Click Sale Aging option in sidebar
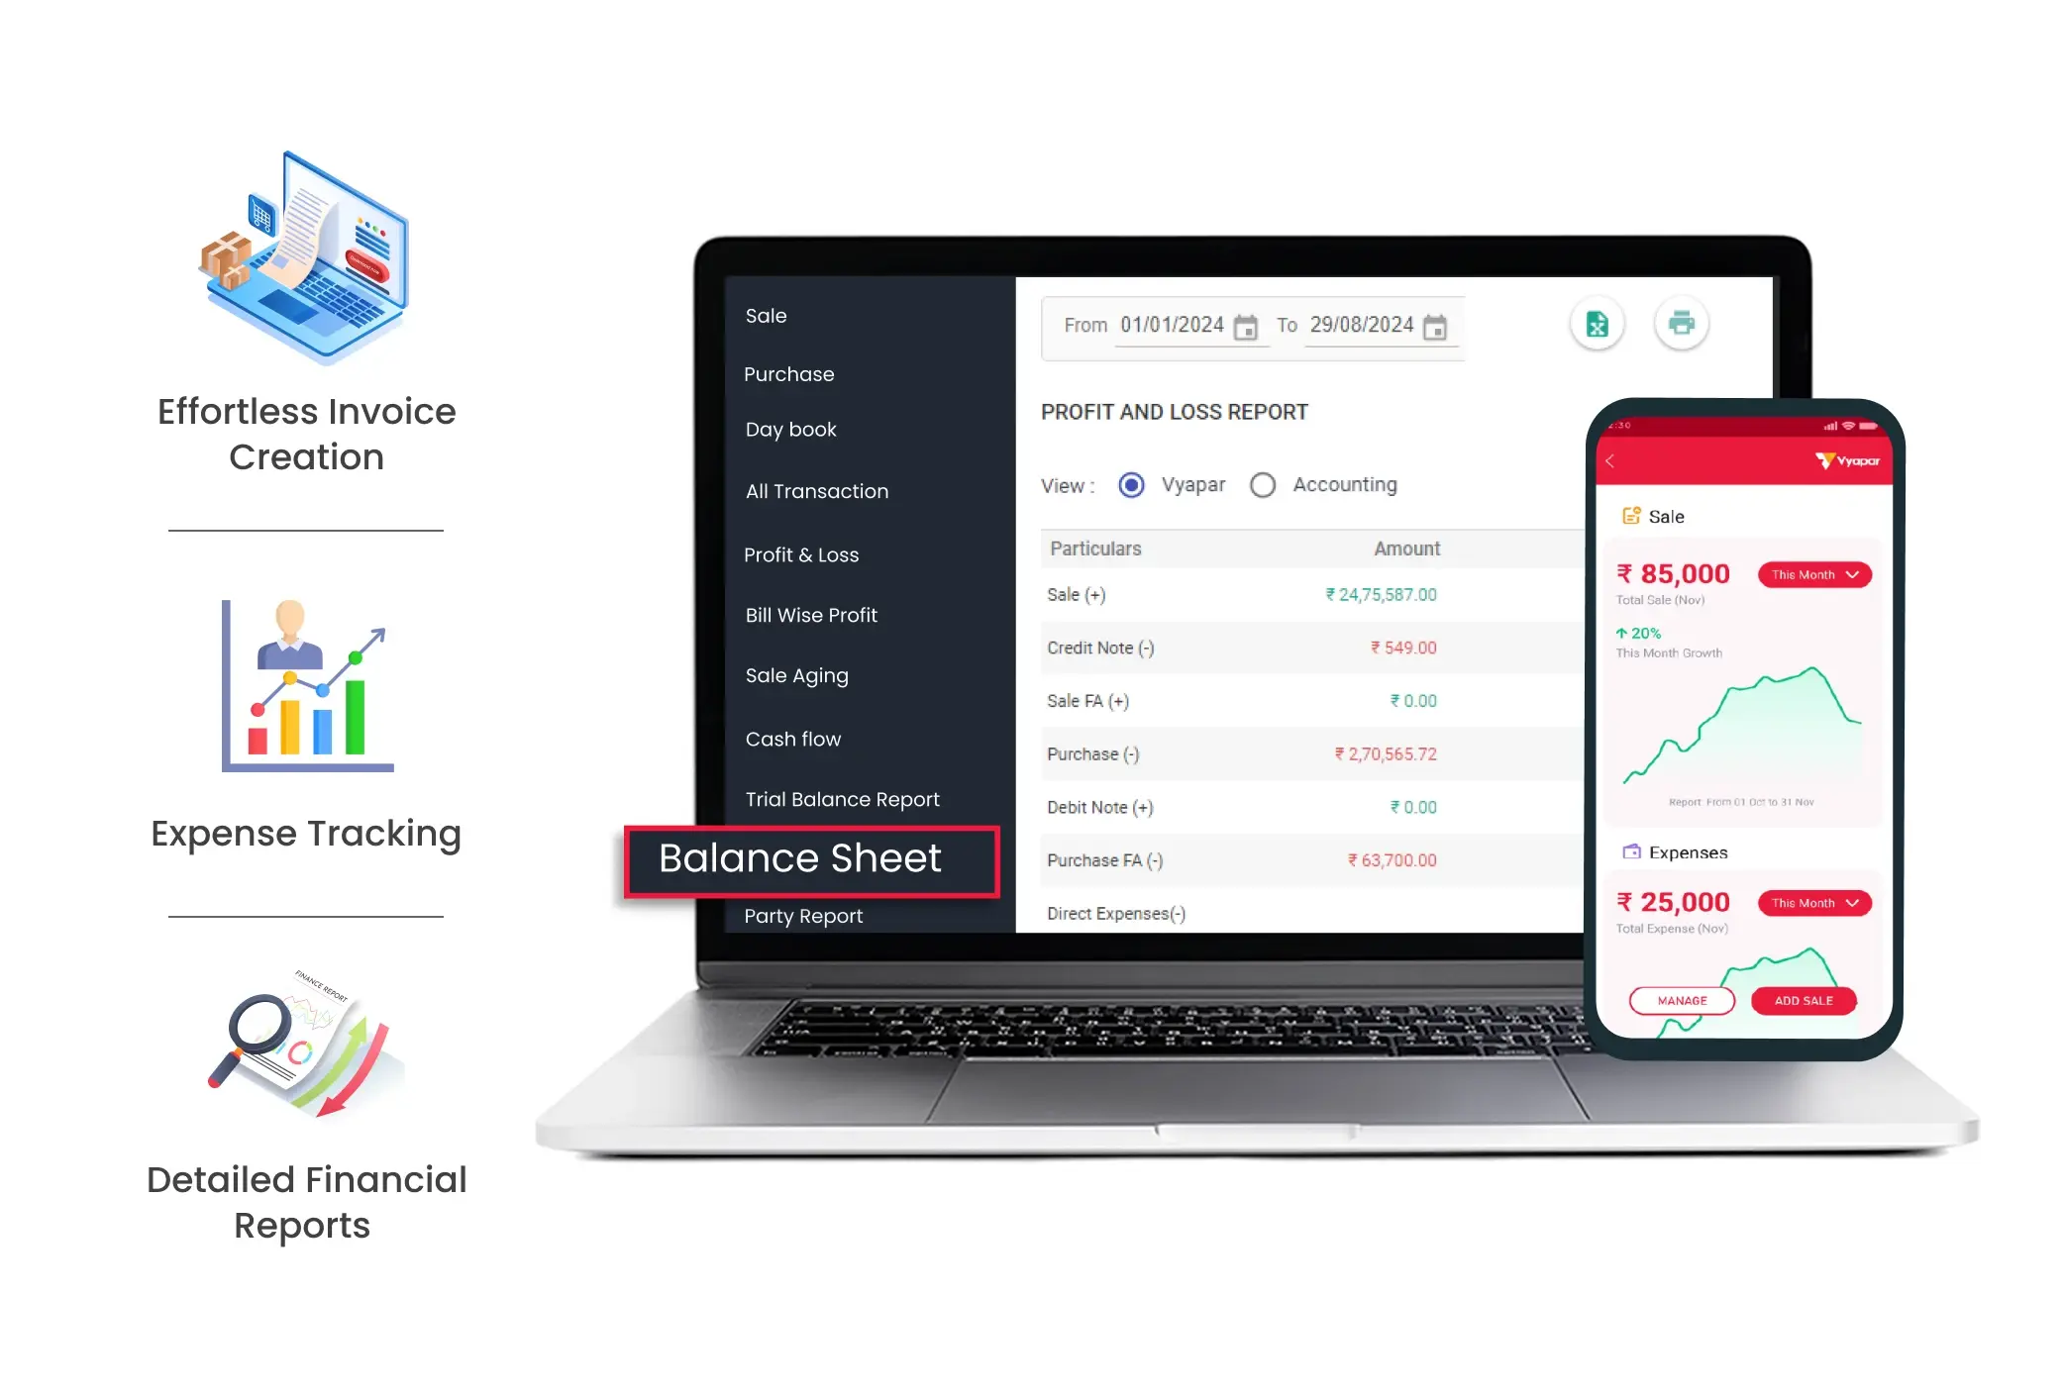This screenshot has height=1398, width=2064. click(797, 674)
